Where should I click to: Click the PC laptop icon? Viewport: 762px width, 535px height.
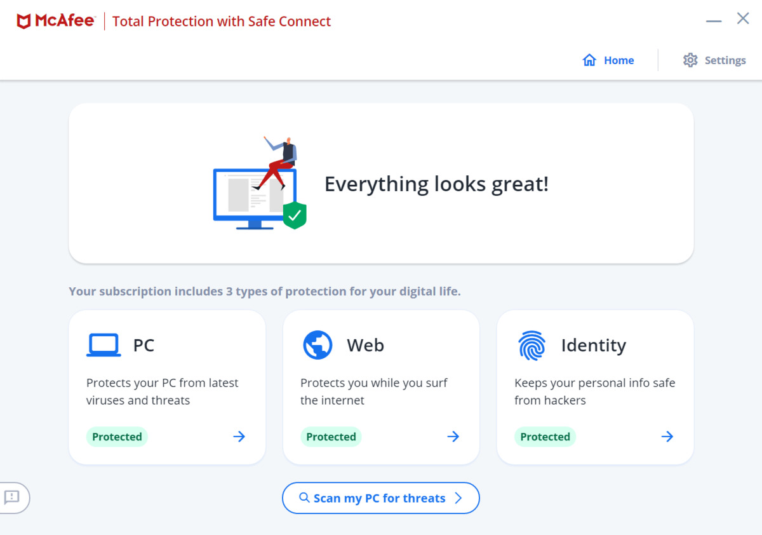pos(104,345)
